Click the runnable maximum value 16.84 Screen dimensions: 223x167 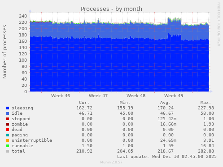pyautogui.click(x=207, y=146)
